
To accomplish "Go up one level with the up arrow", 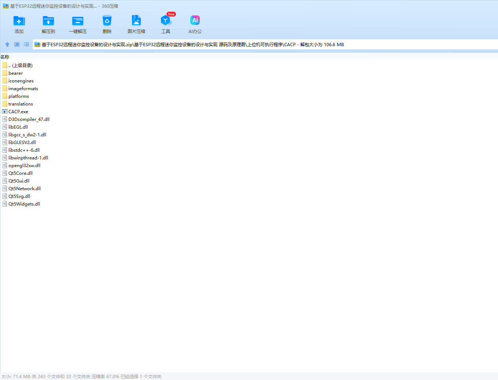I will click(x=7, y=44).
